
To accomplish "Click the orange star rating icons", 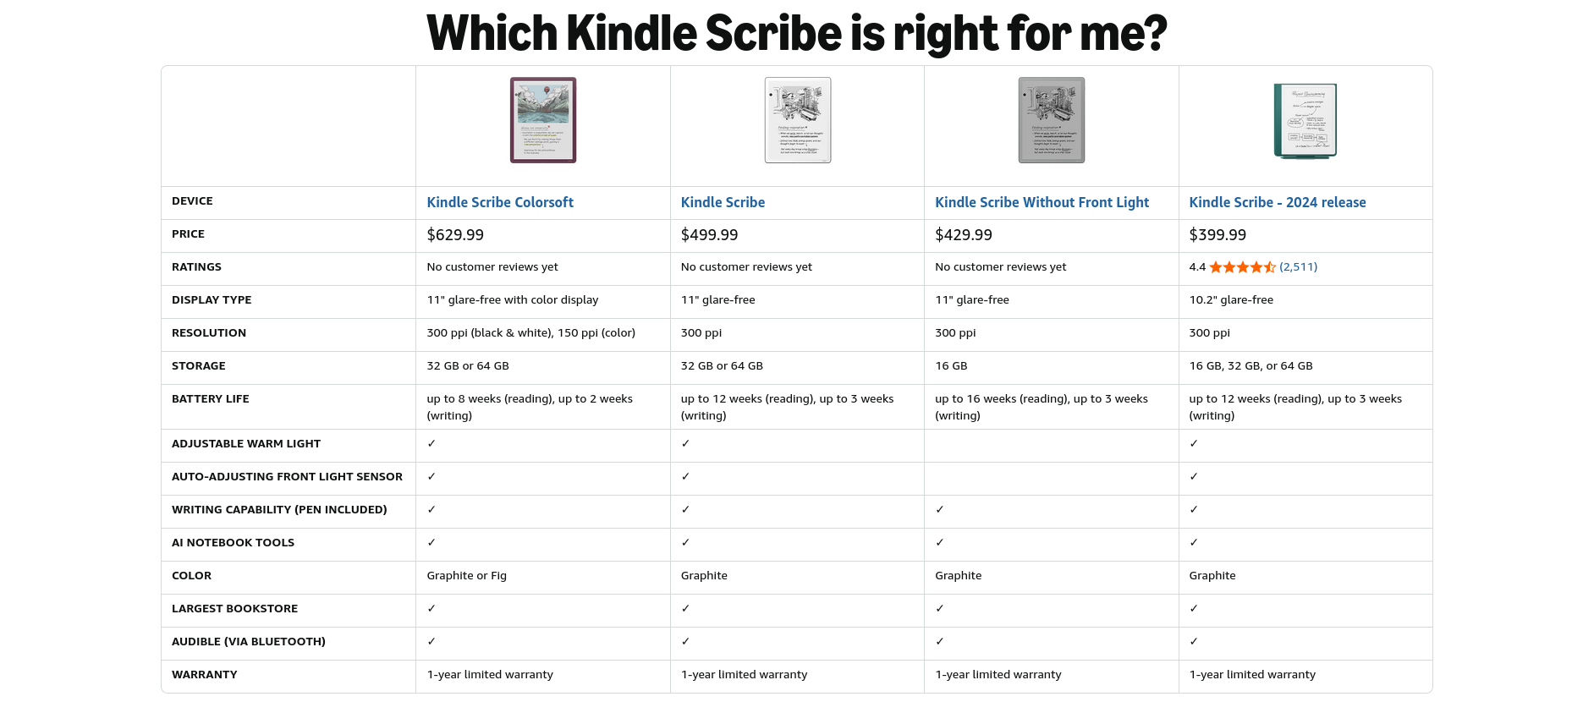I will pyautogui.click(x=1244, y=266).
